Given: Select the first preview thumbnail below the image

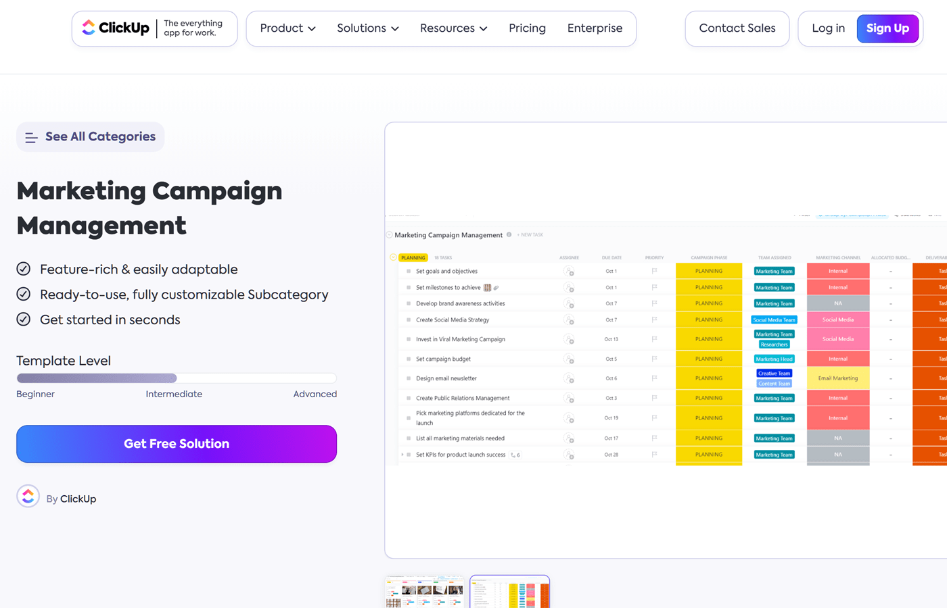Looking at the screenshot, I should [425, 592].
